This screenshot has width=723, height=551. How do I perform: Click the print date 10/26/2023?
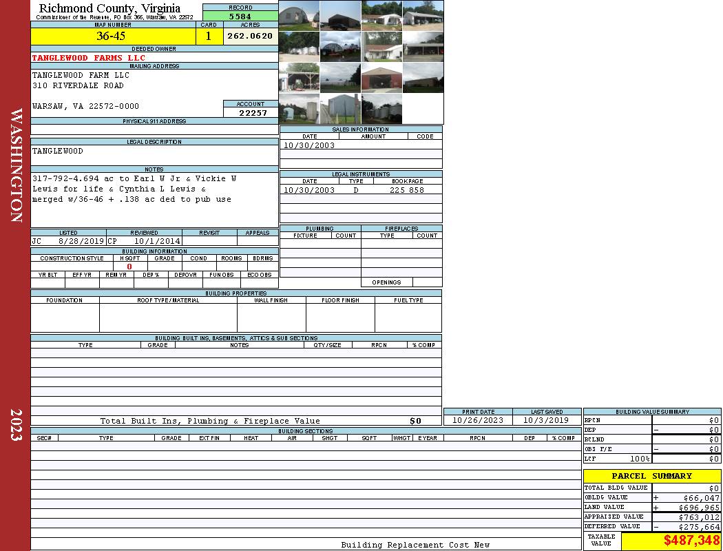[477, 420]
